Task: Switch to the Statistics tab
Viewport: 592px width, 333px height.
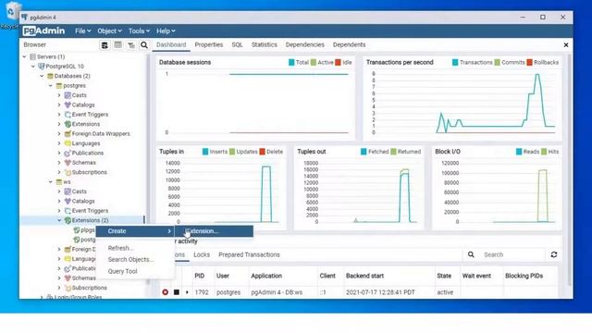Action: (265, 44)
